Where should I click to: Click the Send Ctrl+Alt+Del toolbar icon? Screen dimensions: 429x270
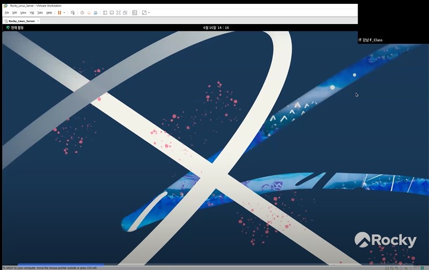pyautogui.click(x=72, y=13)
